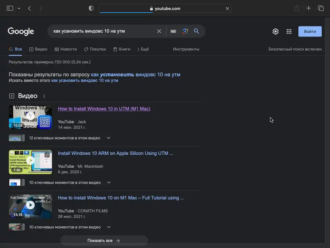Click inside the Google search box text
The image size is (330, 248).
pos(89,31)
